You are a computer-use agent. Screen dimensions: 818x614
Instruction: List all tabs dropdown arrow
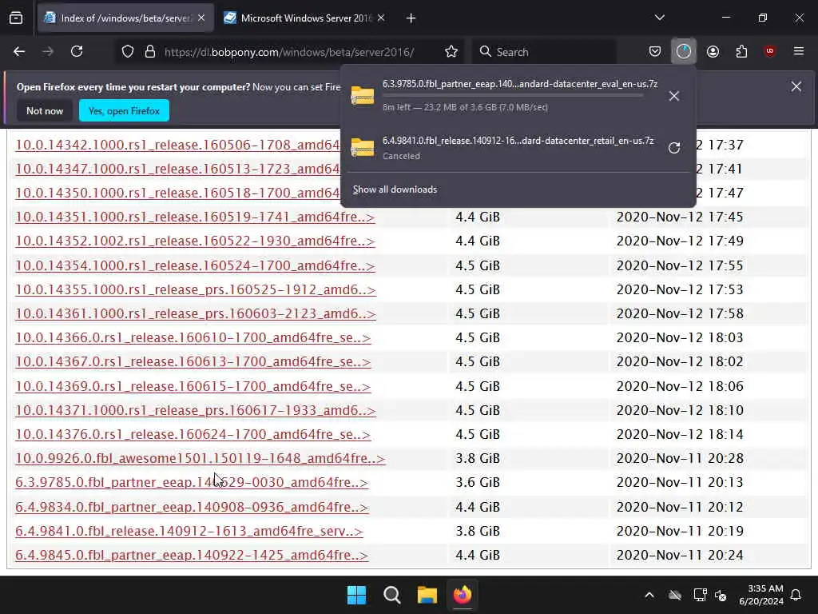point(659,18)
